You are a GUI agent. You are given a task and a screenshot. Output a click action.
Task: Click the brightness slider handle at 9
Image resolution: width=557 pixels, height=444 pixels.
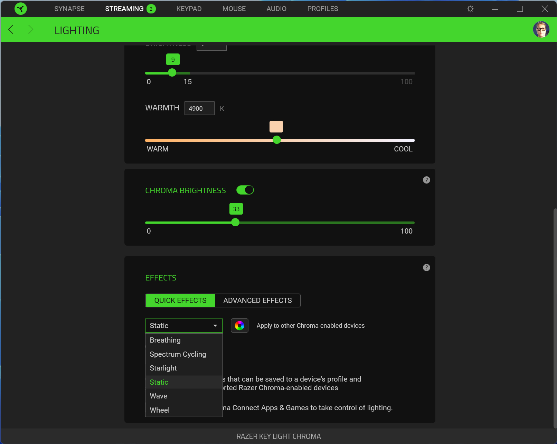pos(172,73)
